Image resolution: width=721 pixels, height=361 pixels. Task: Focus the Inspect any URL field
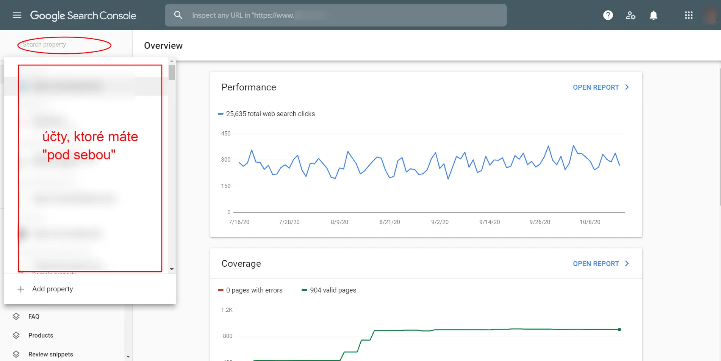336,15
